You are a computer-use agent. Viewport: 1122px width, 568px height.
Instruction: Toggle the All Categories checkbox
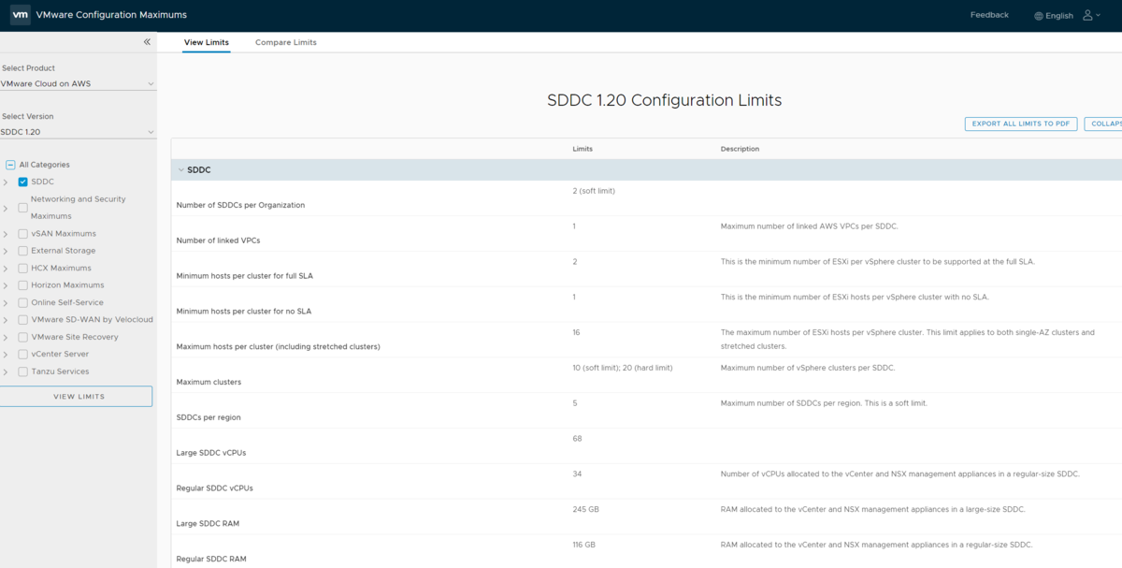(10, 165)
